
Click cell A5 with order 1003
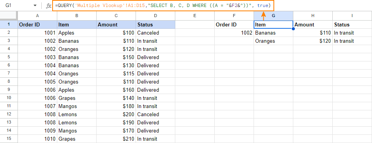click(x=37, y=57)
